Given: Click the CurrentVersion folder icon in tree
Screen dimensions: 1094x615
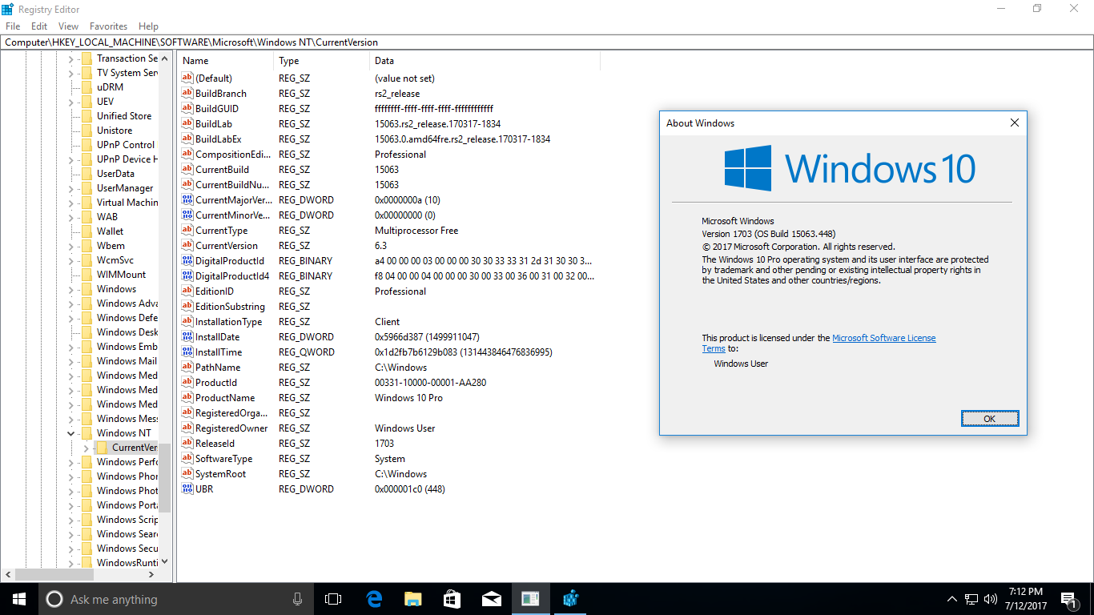Looking at the screenshot, I should click(x=102, y=448).
